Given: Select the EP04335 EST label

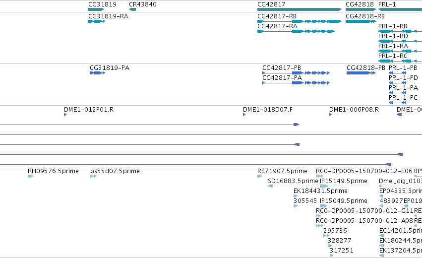Looking at the screenshot, I should (401, 191).
